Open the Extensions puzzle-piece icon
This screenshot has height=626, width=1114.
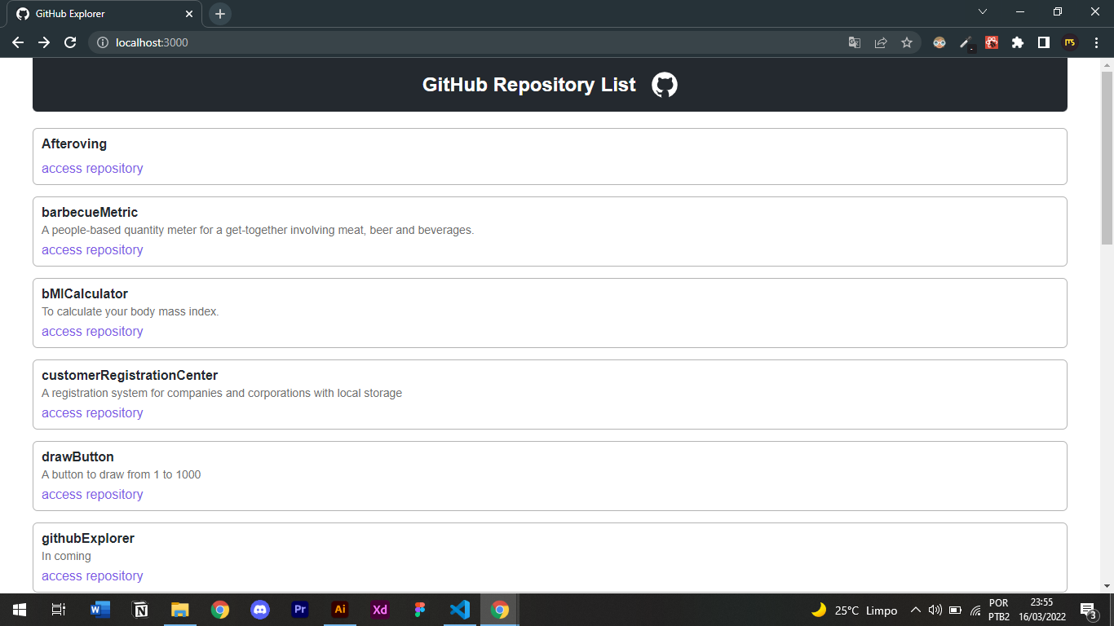(1018, 42)
